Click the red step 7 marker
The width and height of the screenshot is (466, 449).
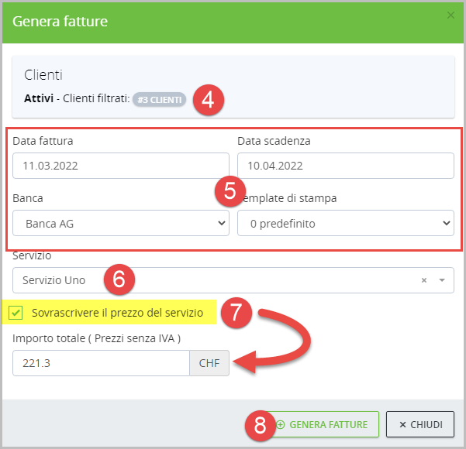[236, 313]
